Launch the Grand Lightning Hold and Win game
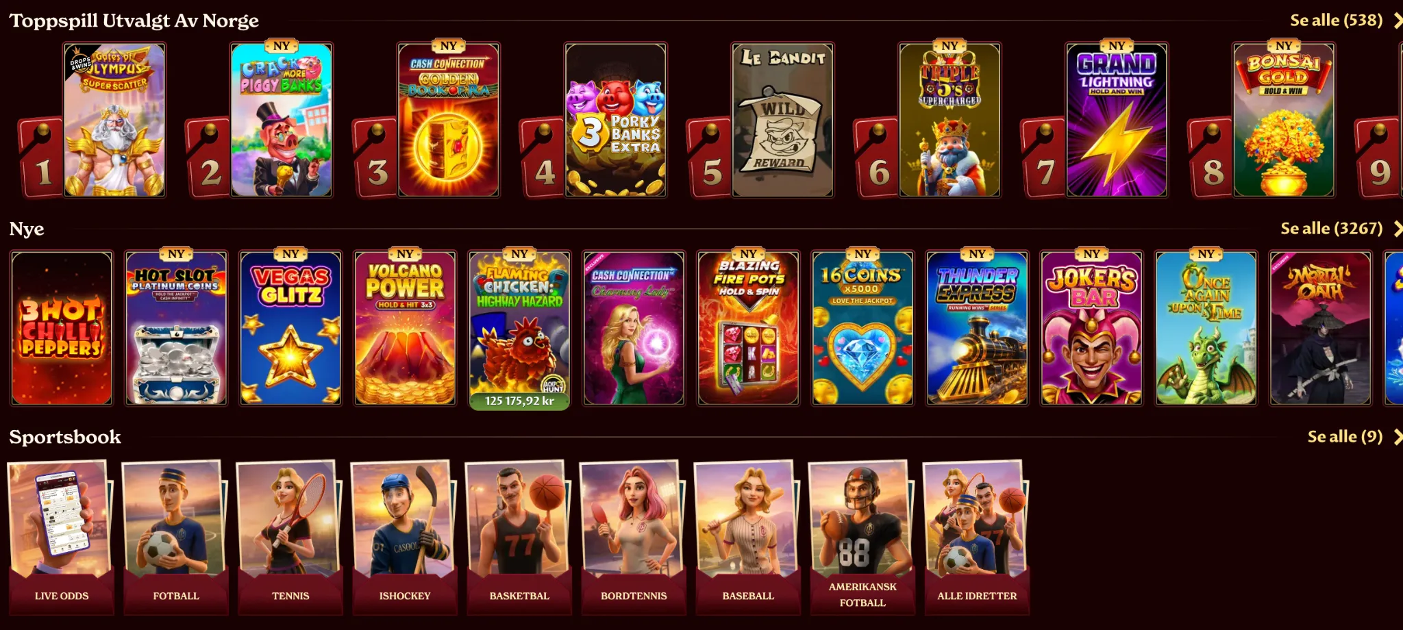 pos(1117,121)
